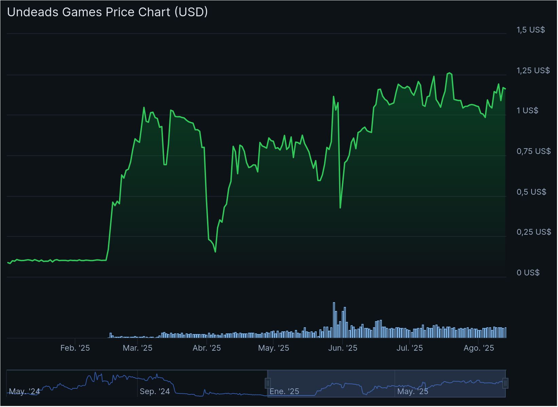Click May. '24 in the navigator
The image size is (558, 407).
(24, 391)
